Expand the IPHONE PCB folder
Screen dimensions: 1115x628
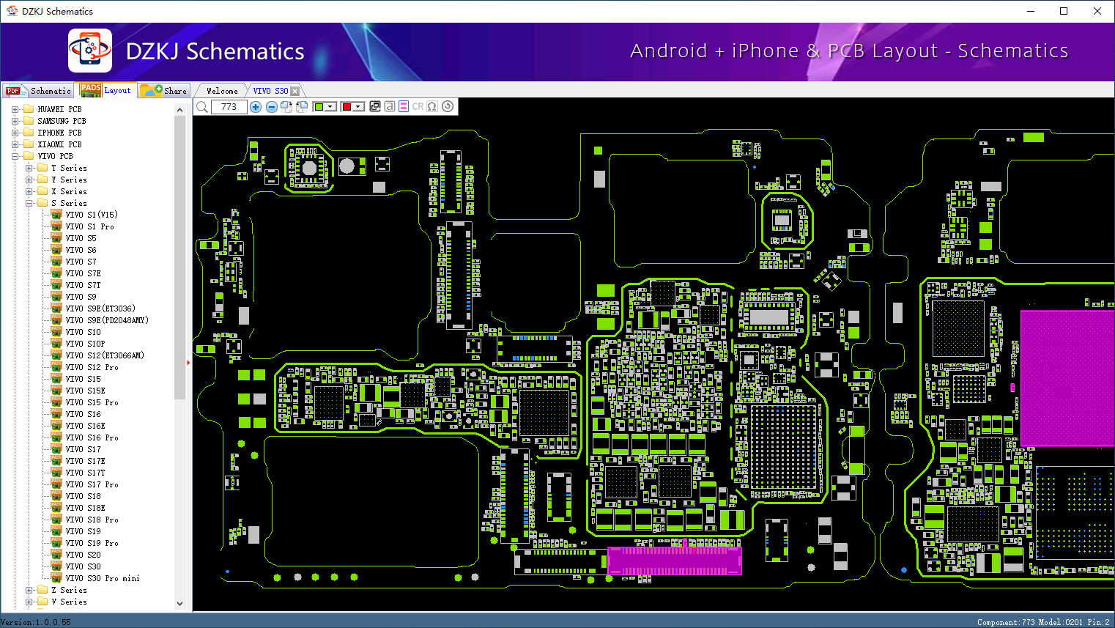(15, 133)
